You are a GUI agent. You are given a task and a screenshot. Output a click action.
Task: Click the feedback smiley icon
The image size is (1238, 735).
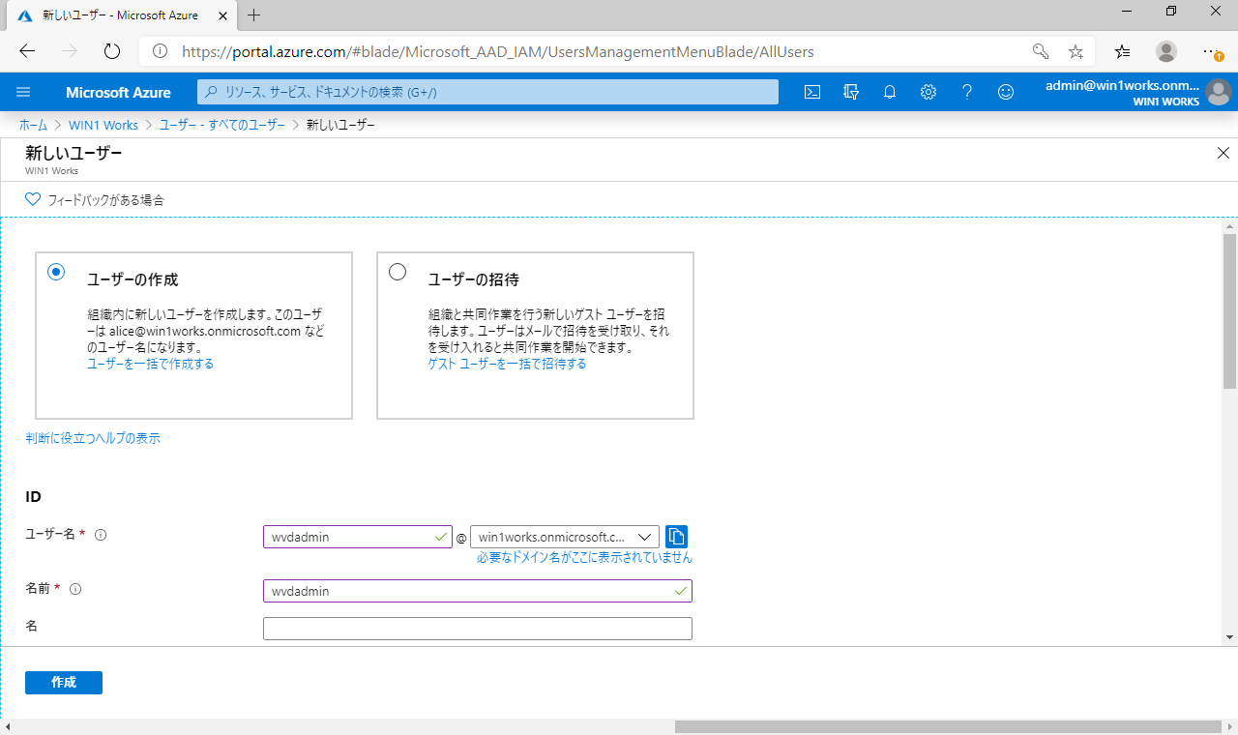point(1006,92)
